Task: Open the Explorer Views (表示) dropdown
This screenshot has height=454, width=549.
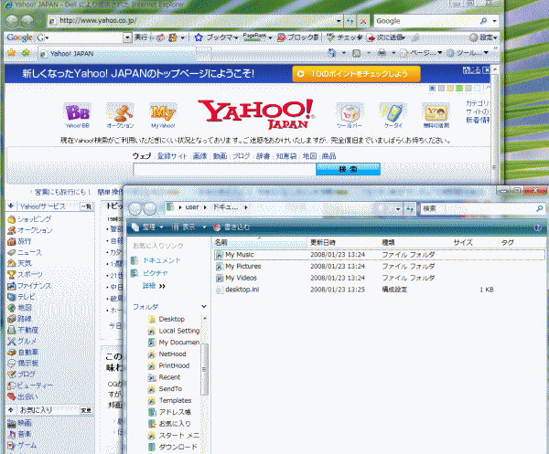Action: pos(204,227)
